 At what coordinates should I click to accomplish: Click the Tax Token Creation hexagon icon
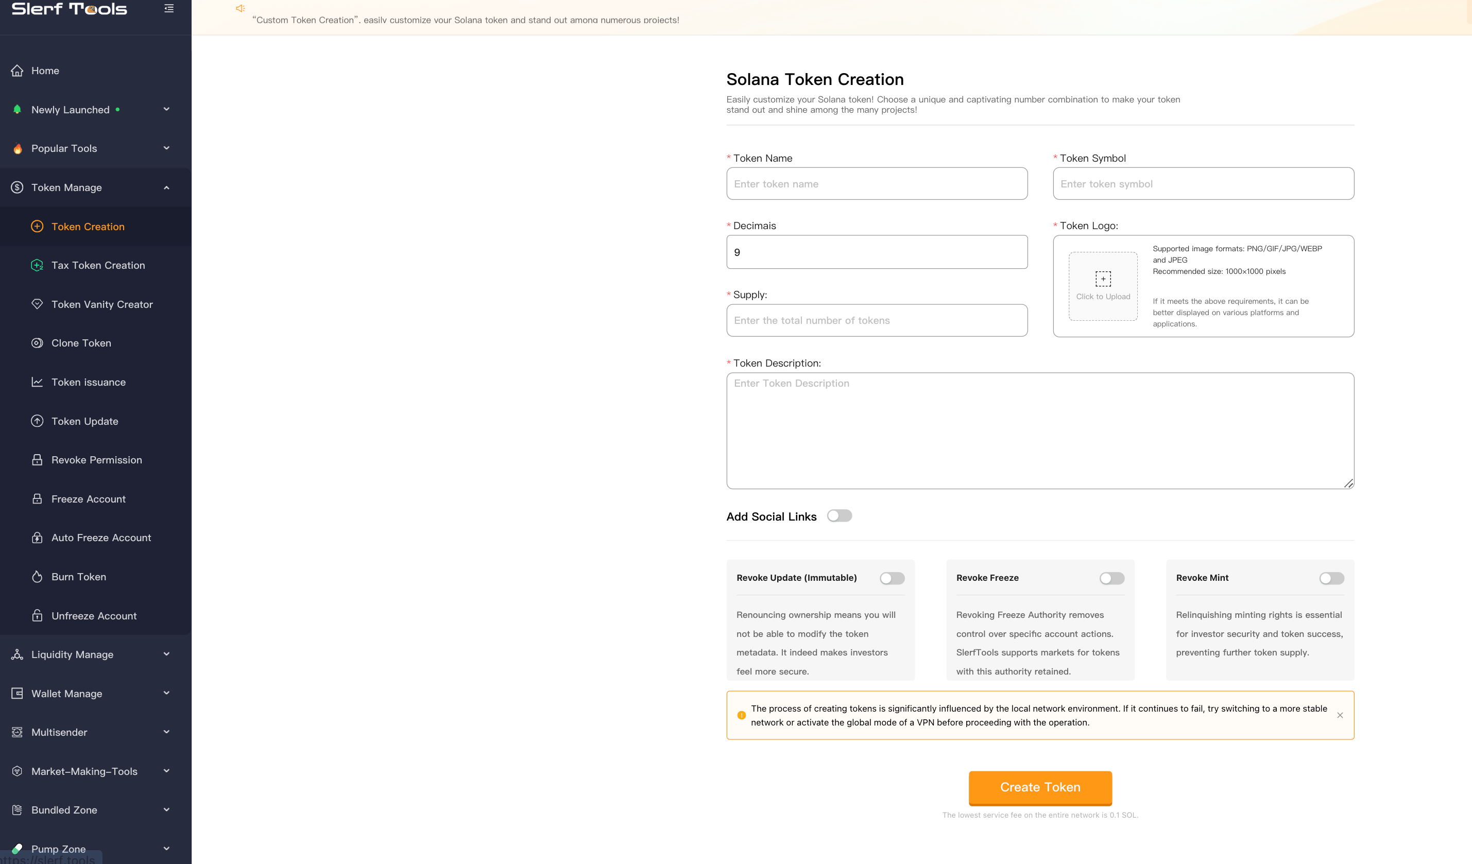pos(37,265)
